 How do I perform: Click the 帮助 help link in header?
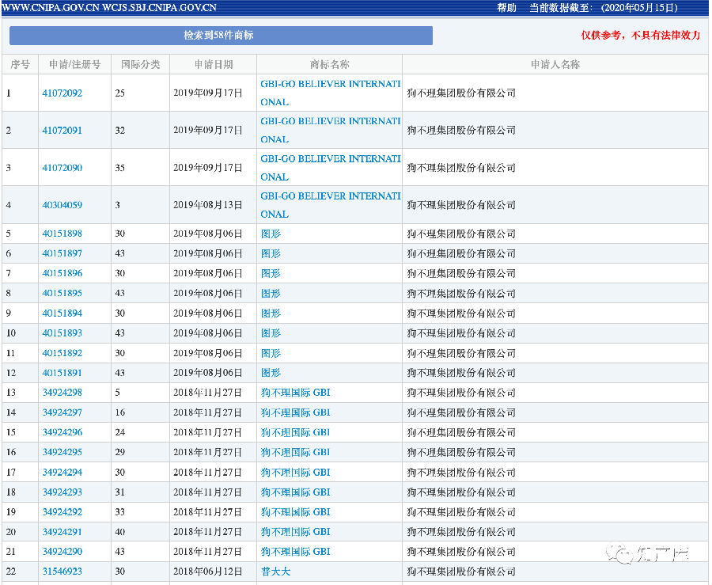506,8
